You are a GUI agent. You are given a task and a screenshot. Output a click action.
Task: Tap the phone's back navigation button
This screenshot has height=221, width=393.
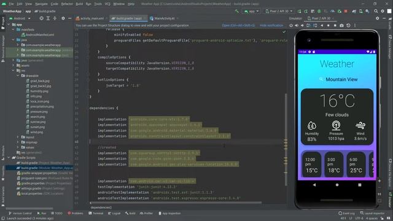[x=314, y=185]
